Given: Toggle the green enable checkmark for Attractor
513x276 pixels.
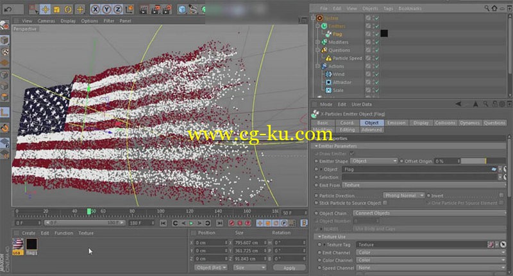Looking at the screenshot, I should [377, 83].
